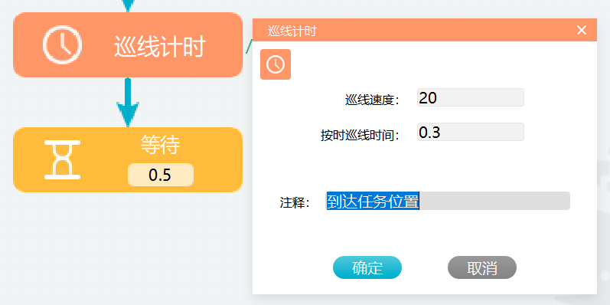
Task: Confirm with the 确定 button
Action: coord(367,267)
